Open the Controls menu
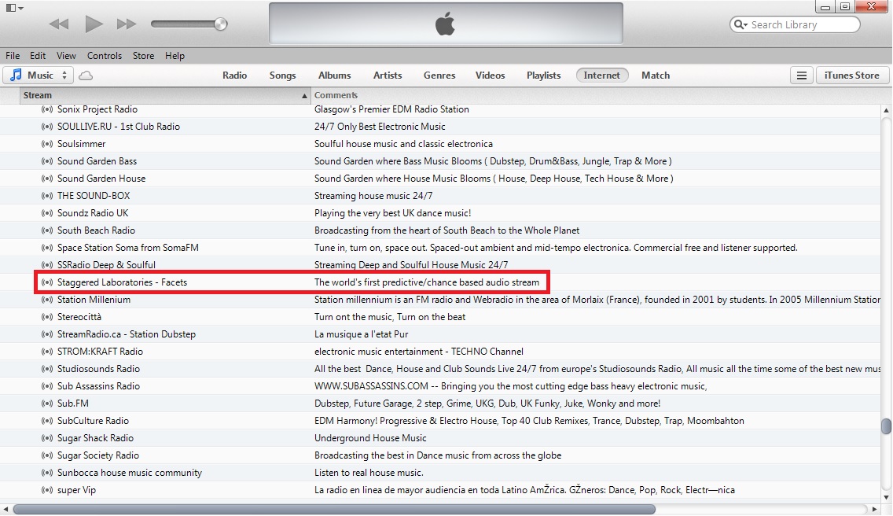 click(105, 56)
